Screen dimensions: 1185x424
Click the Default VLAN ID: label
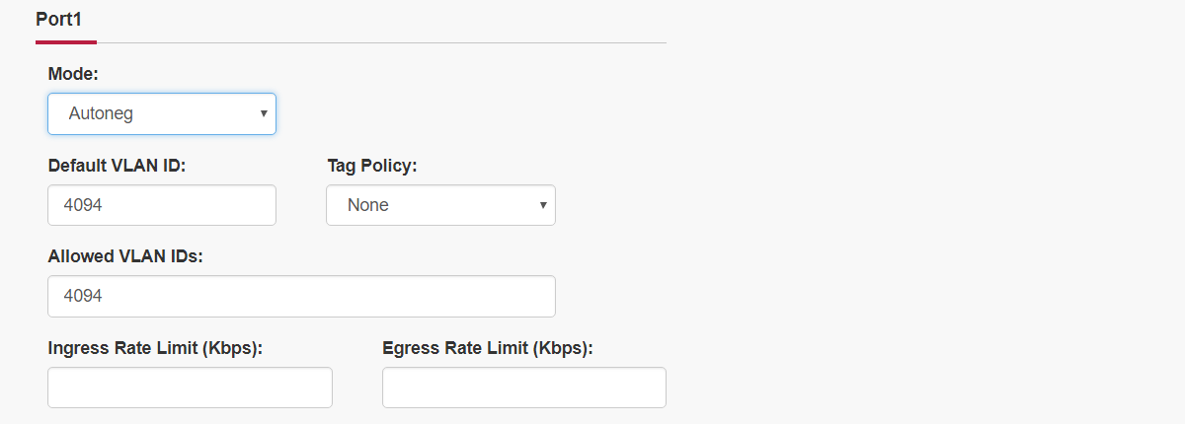pos(118,166)
